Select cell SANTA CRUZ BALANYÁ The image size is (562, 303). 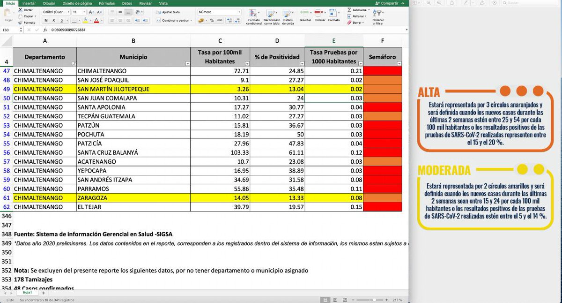point(133,152)
